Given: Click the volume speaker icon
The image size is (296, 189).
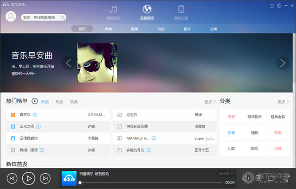Looking at the screenshot, I should (x=246, y=178).
